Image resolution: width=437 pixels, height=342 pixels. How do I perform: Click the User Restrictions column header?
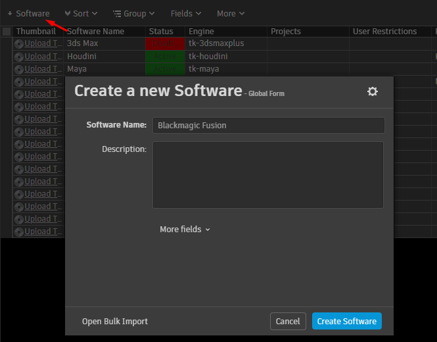coord(390,32)
